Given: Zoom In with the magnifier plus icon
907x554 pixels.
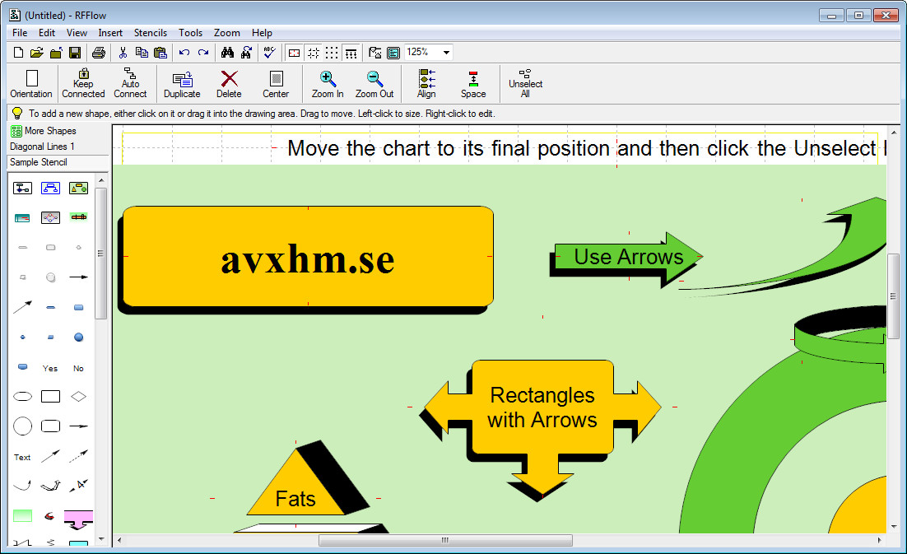Looking at the screenshot, I should (x=328, y=84).
